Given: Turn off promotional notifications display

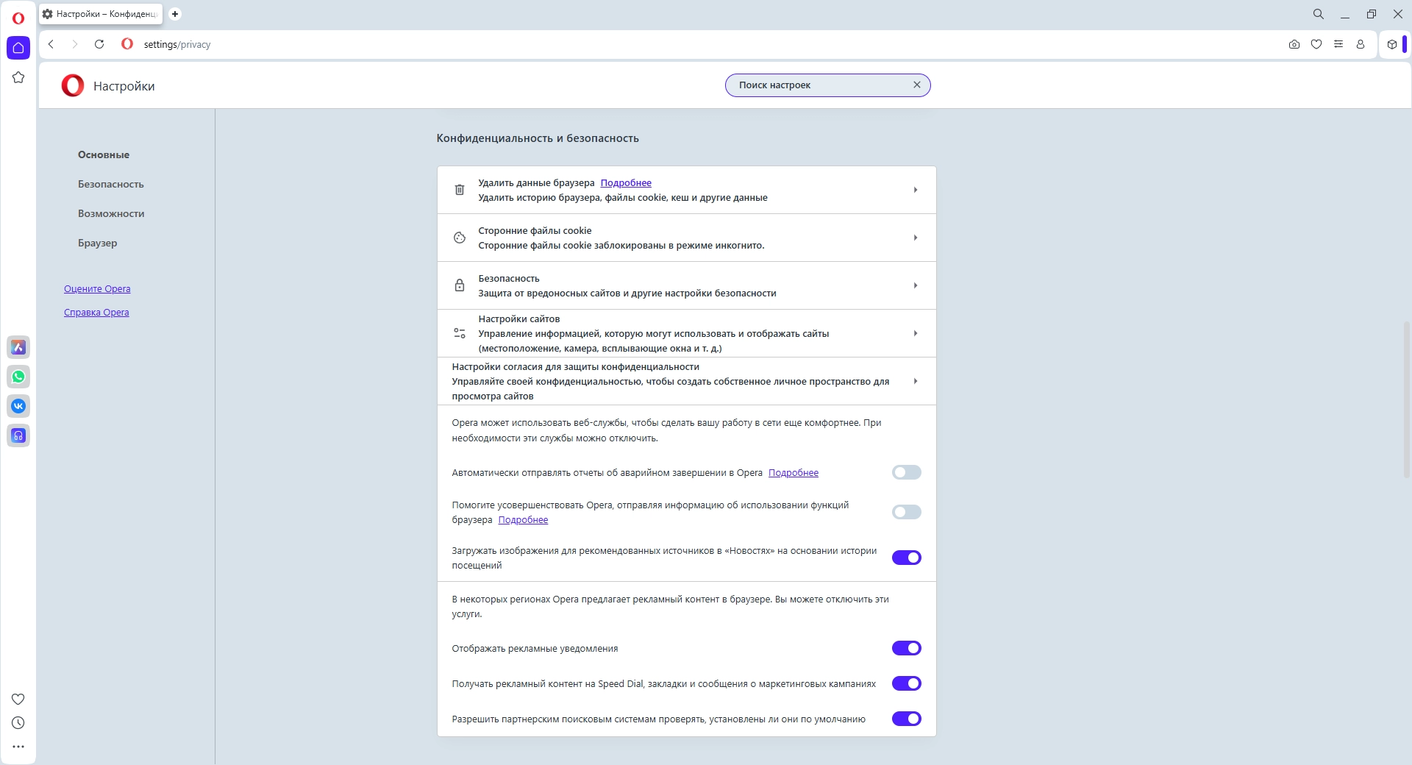Looking at the screenshot, I should (907, 648).
